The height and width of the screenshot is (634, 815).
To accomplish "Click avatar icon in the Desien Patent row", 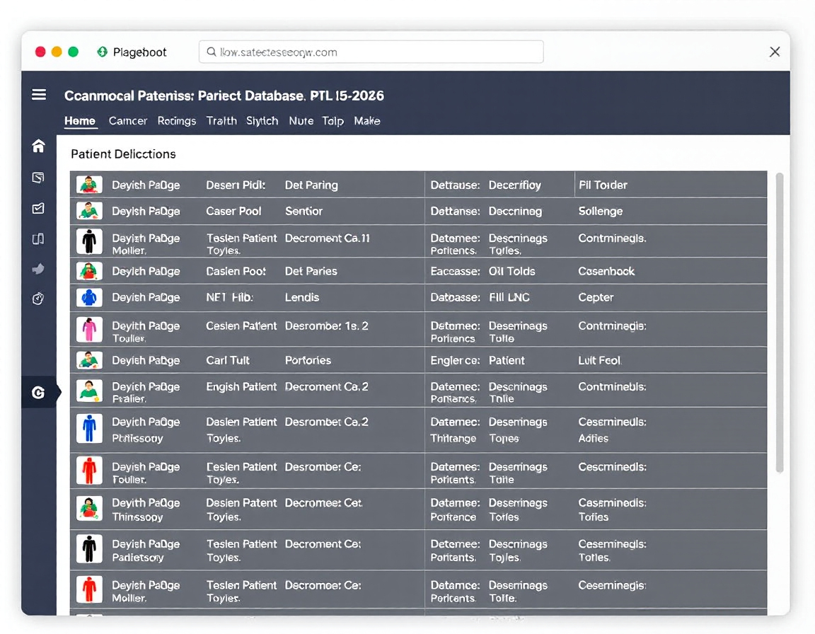I will [x=89, y=508].
